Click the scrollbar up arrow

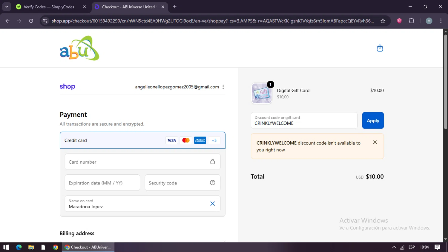tap(446, 31)
